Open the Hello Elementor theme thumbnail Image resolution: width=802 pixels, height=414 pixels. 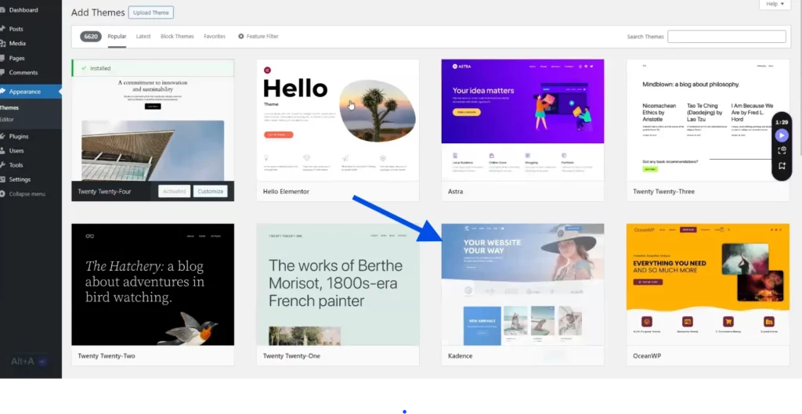coord(338,120)
